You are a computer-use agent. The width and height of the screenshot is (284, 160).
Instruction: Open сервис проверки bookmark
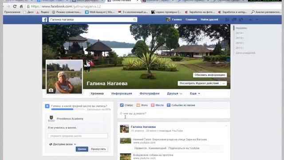point(166,12)
